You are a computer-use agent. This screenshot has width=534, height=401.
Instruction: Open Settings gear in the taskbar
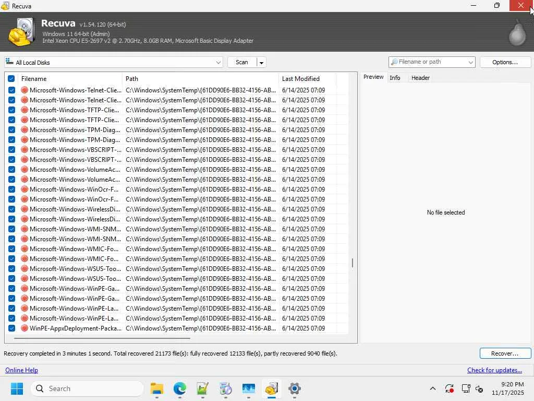[295, 388]
